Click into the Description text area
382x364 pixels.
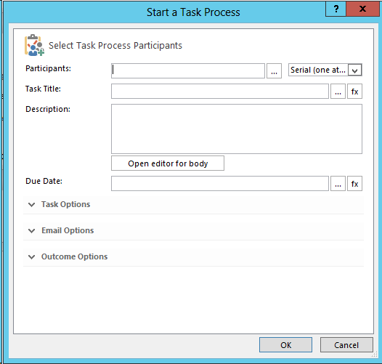237,129
